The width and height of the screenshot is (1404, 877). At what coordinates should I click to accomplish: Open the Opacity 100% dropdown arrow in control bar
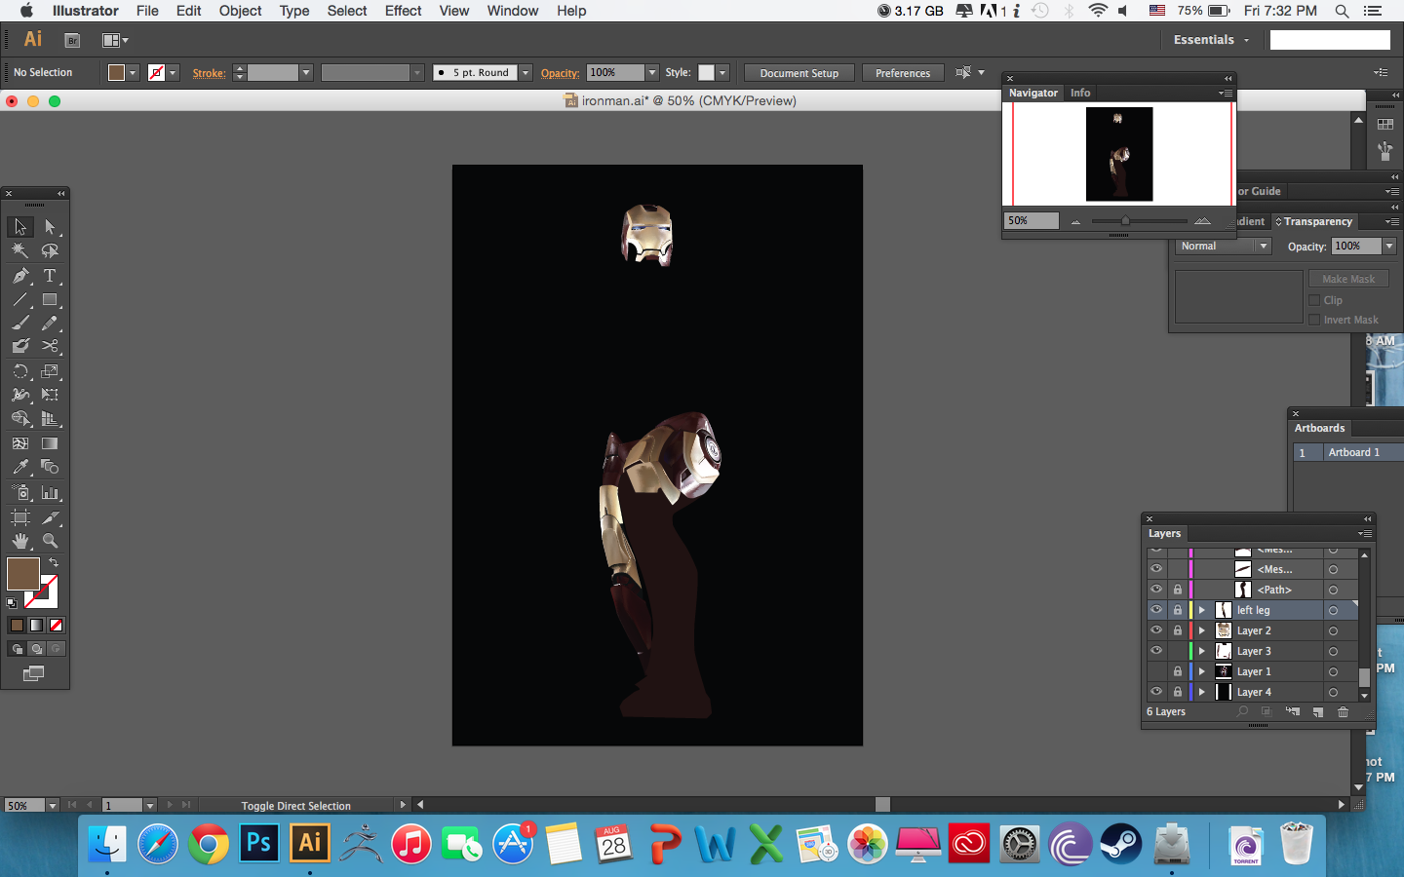tap(652, 73)
